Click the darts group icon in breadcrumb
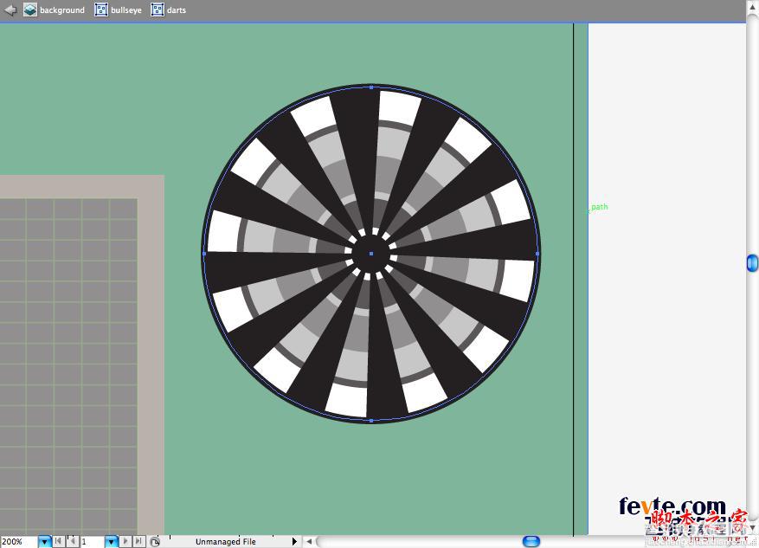The height and width of the screenshot is (548, 759). (158, 10)
